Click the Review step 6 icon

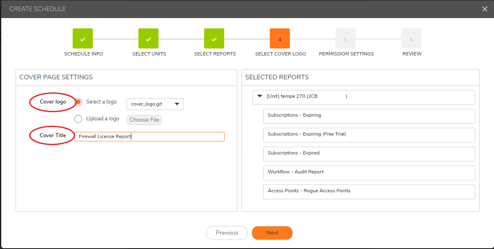(411, 39)
